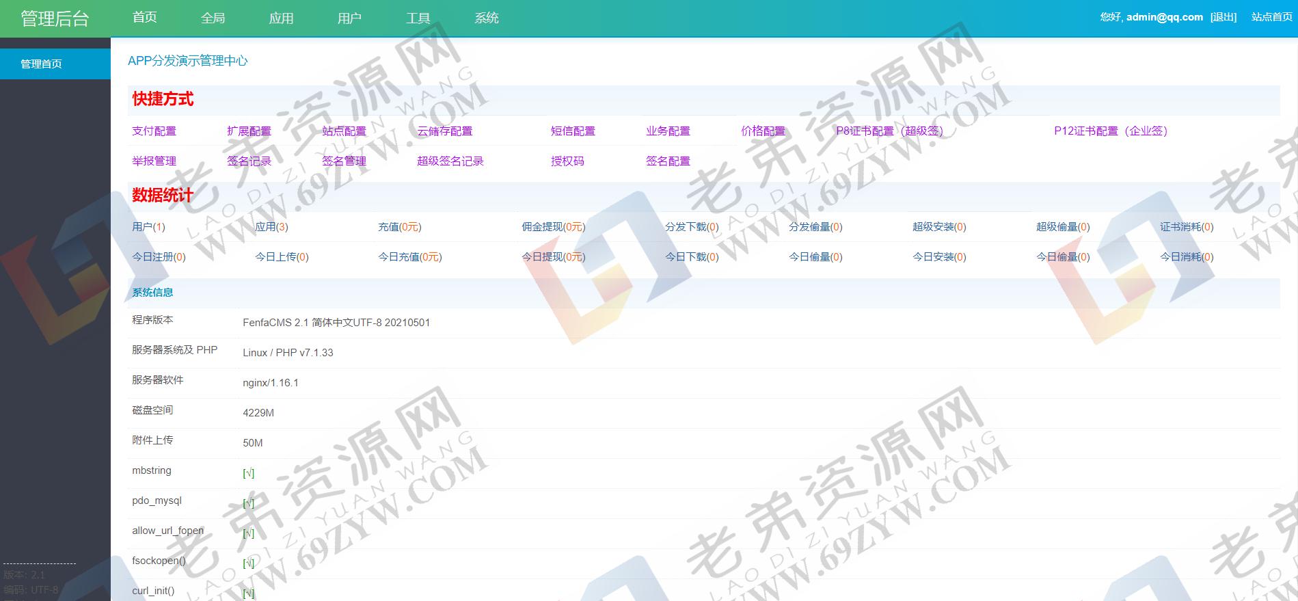Screen dimensions: 1298x601
Task: Click the 管理后台 logo title
Action: tap(55, 18)
